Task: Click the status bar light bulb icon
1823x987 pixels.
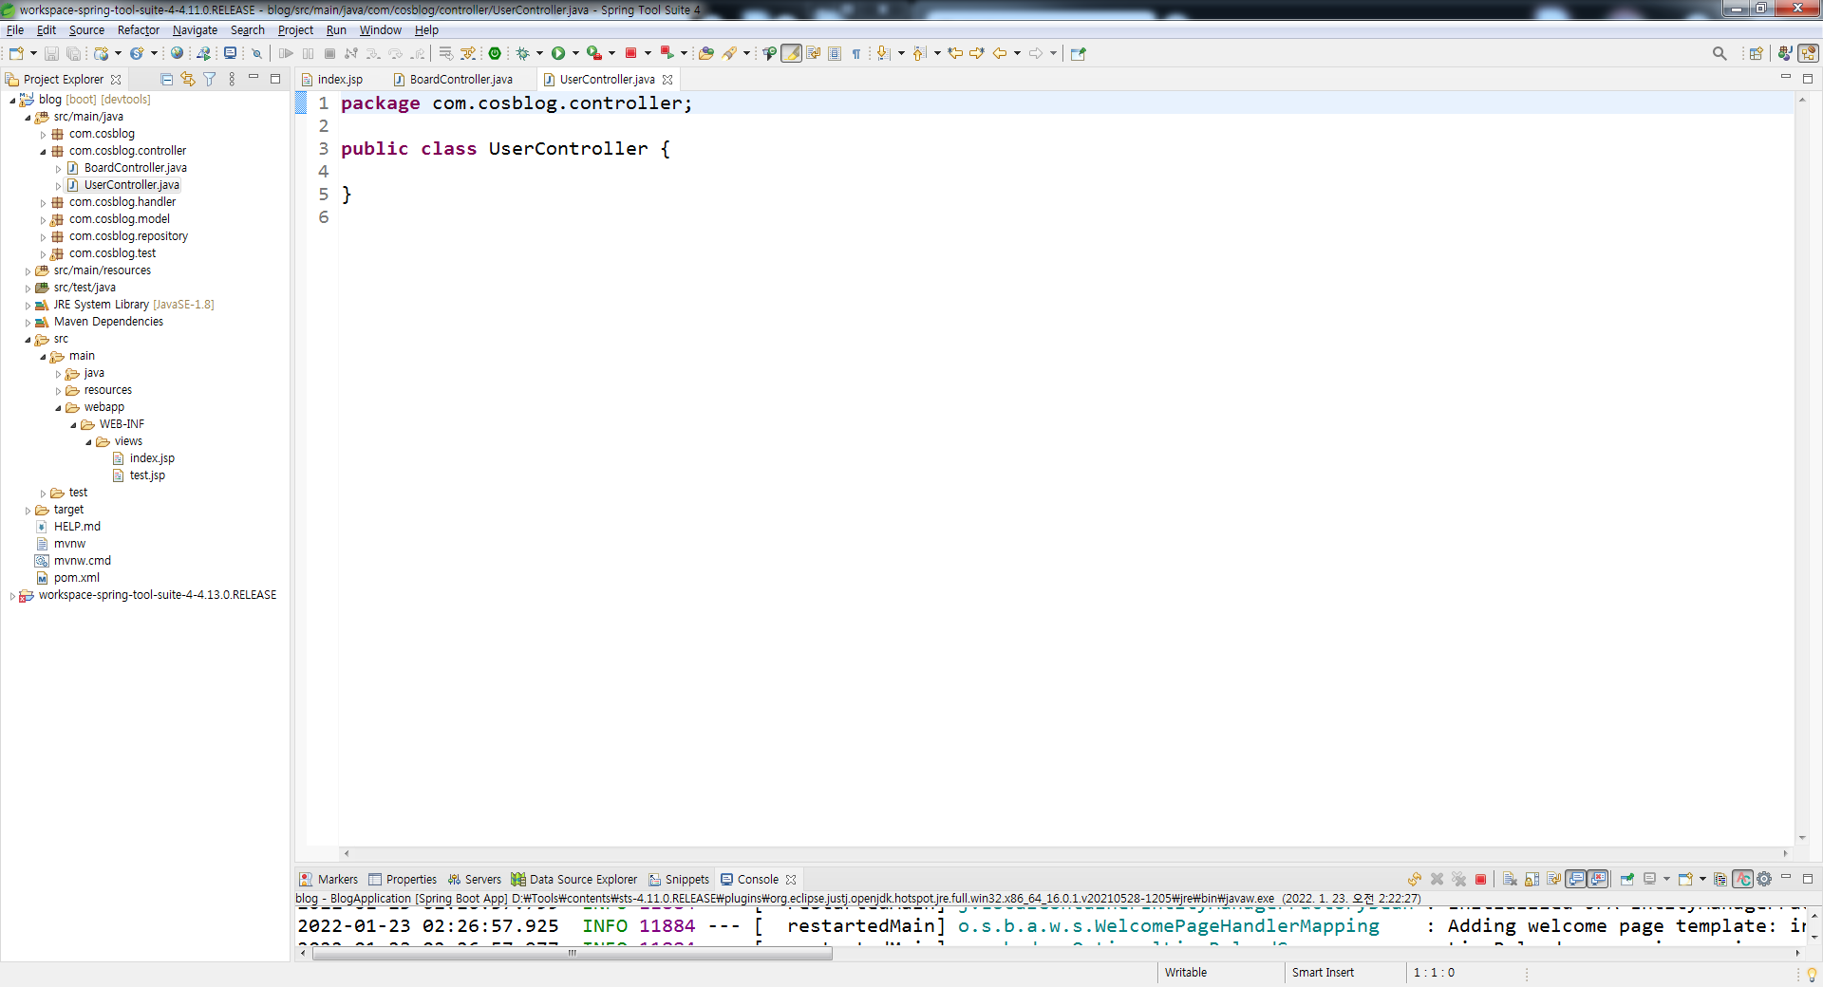Action: click(x=1812, y=974)
